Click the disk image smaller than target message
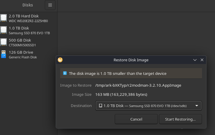Image resolution: width=215 pixels, height=135 pixels. click(x=118, y=74)
